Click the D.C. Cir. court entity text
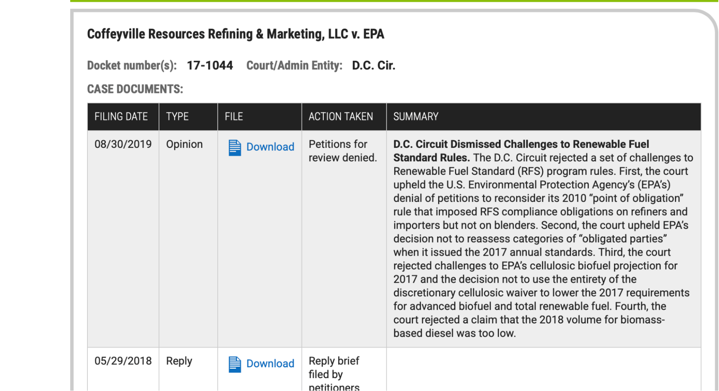The height and width of the screenshot is (391, 719). click(x=373, y=65)
